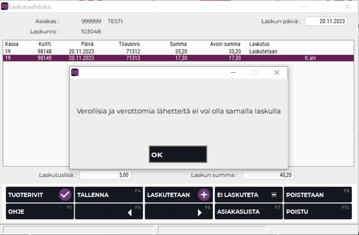Click the Laskun päivä date field
The height and width of the screenshot is (235, 359).
pyautogui.click(x=326, y=21)
